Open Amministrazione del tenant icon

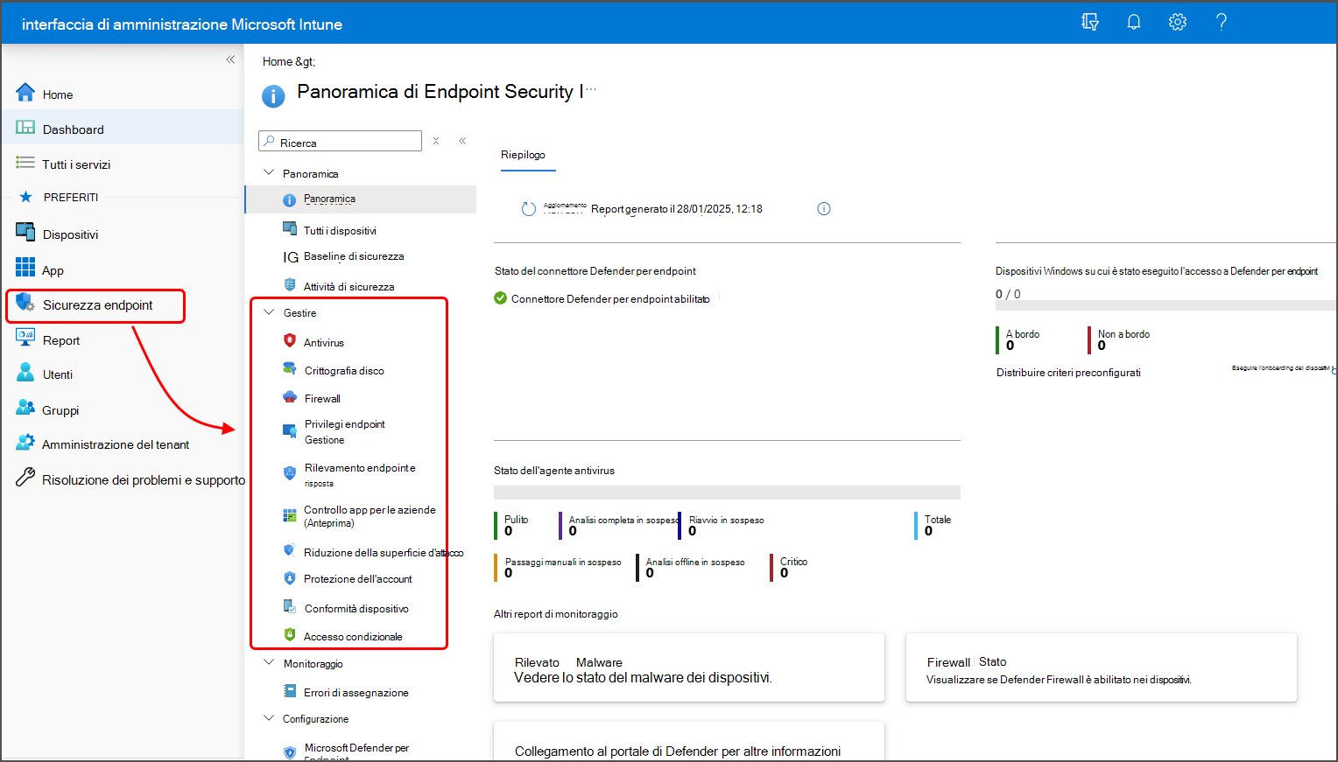click(x=25, y=443)
